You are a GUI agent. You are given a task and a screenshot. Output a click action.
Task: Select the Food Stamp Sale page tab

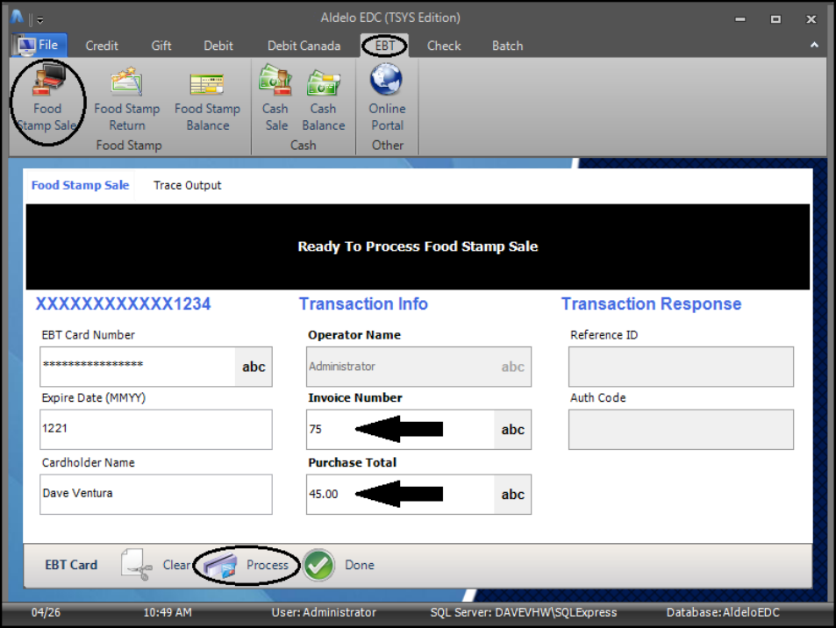point(80,185)
